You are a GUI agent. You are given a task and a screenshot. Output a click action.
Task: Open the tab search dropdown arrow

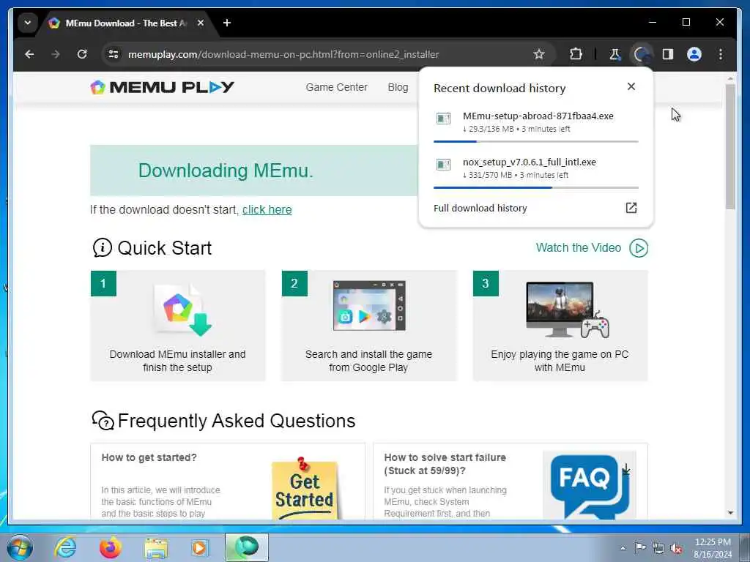click(x=28, y=23)
